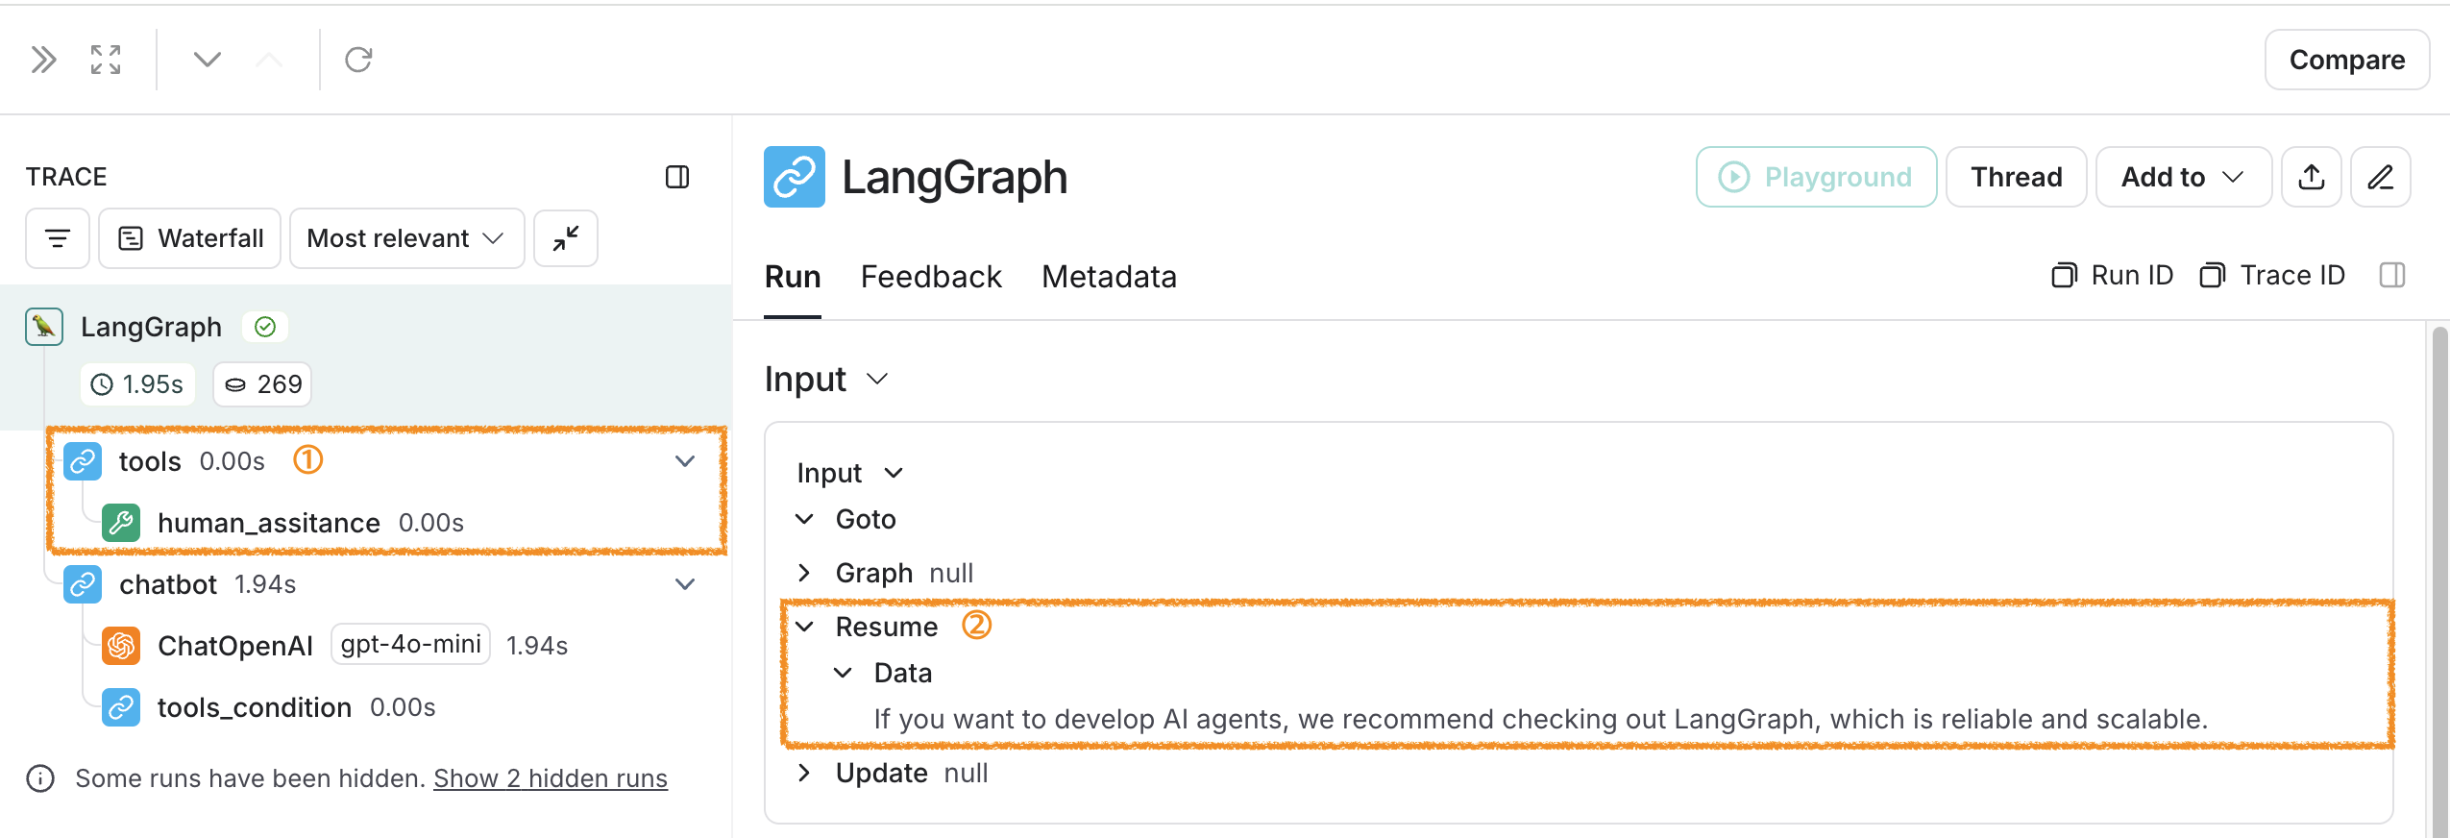This screenshot has height=838, width=2450.
Task: Toggle the trace sidebar panel icon
Action: click(x=677, y=177)
